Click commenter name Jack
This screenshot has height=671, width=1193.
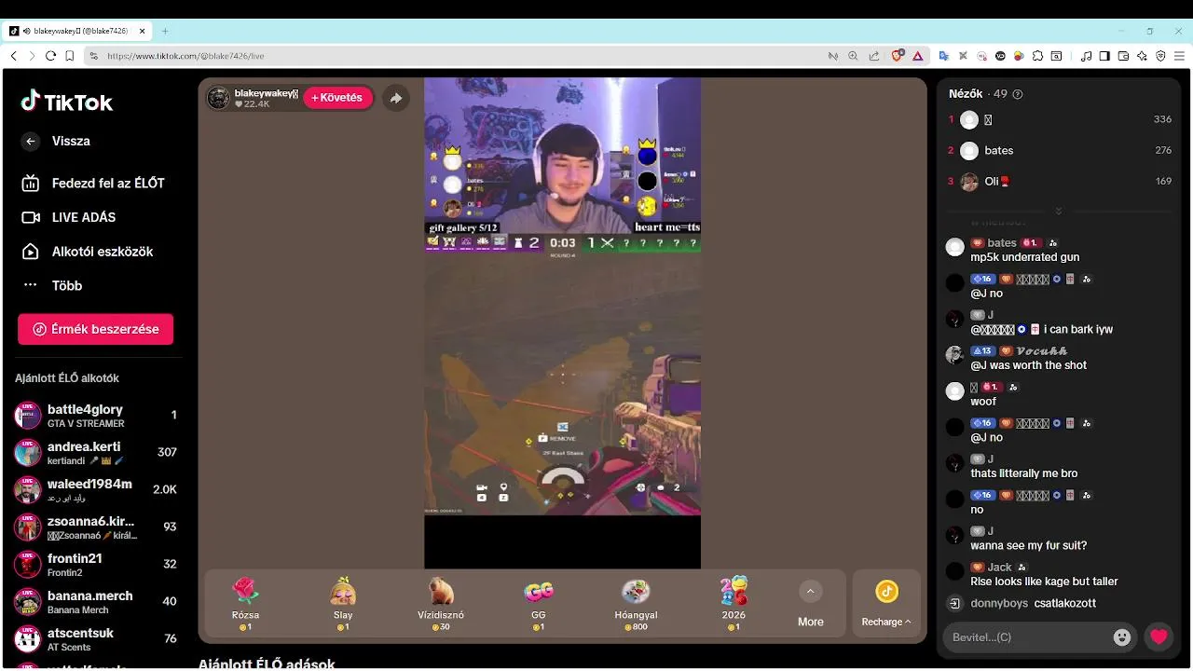click(999, 567)
